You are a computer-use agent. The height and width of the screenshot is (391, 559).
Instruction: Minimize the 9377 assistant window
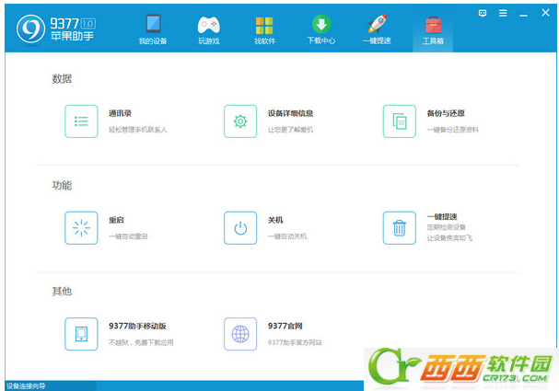[x=523, y=16]
